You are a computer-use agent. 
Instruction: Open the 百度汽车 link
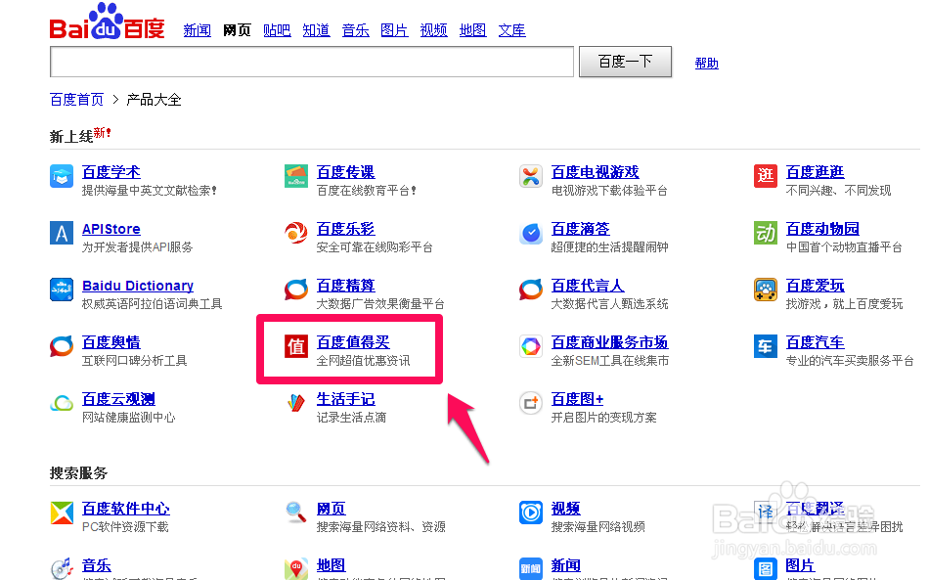click(816, 342)
